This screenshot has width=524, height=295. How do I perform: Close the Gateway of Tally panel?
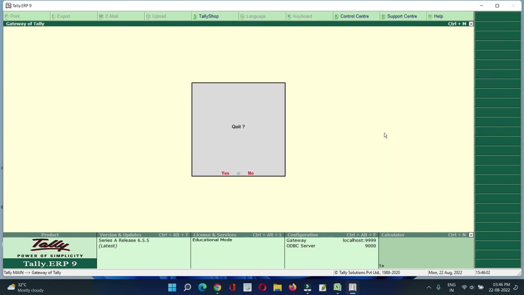471,24
